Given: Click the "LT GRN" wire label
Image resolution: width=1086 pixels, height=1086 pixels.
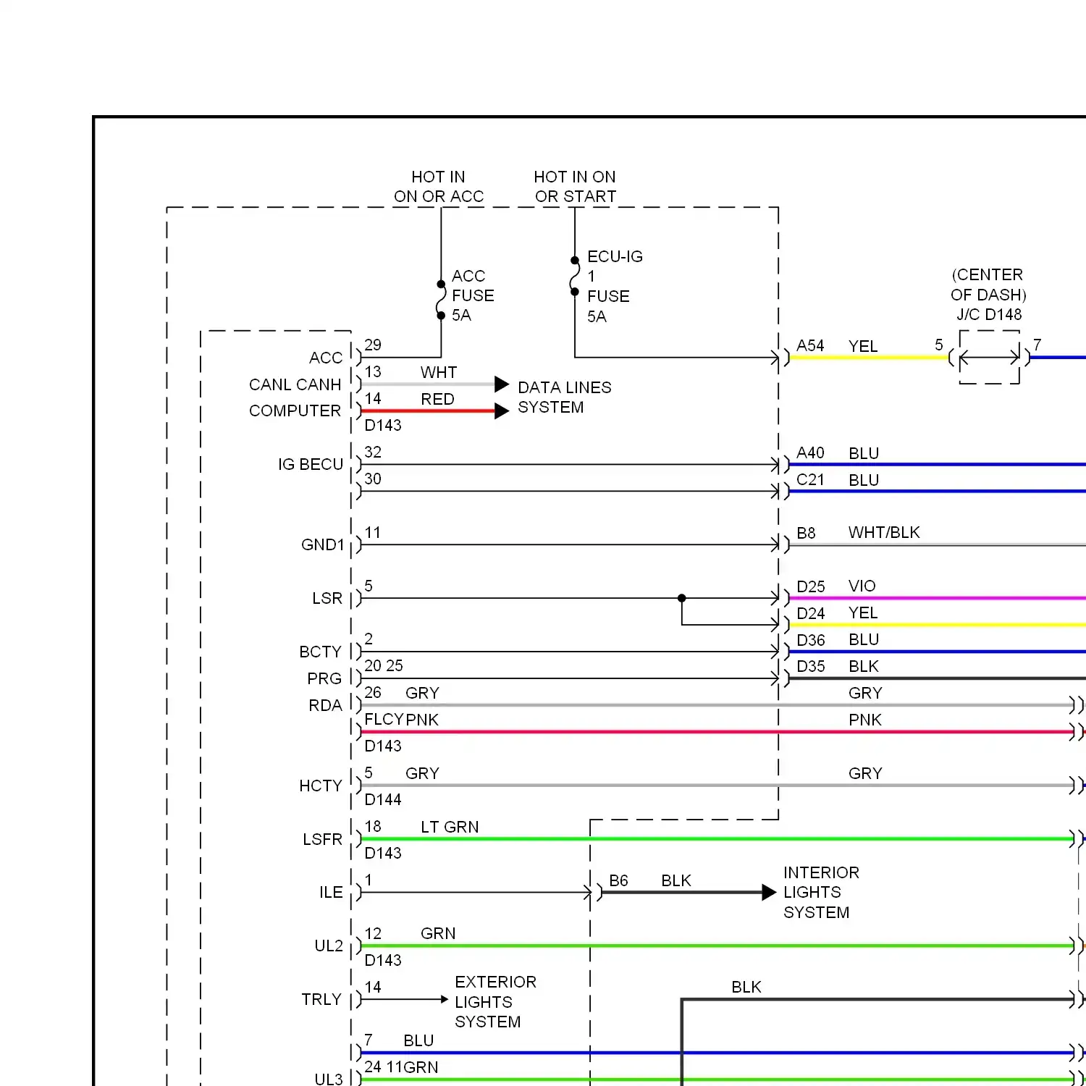Looking at the screenshot, I should (450, 828).
